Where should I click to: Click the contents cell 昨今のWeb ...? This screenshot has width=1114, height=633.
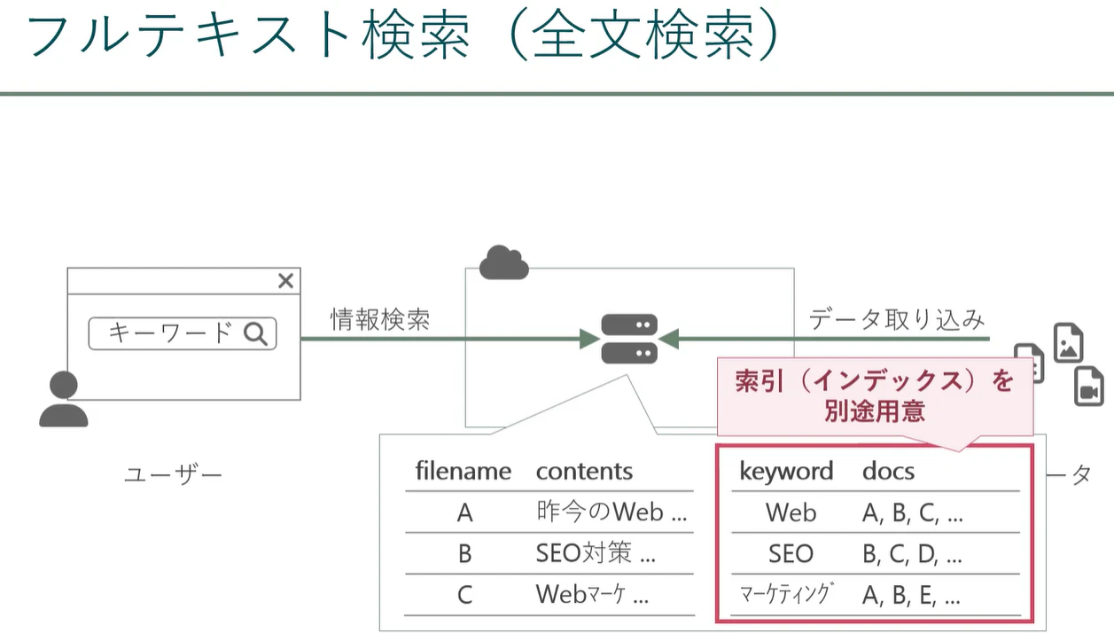point(612,512)
